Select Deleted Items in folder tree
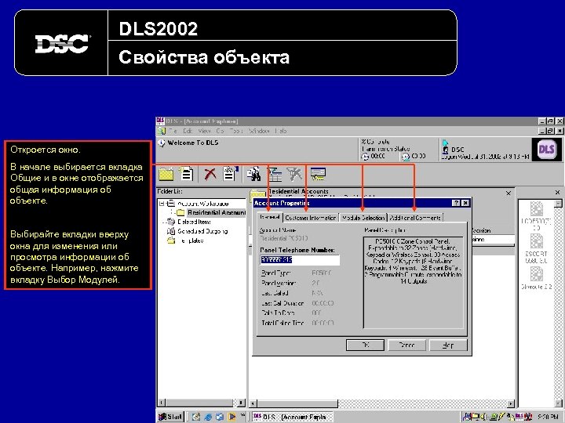This screenshot has height=423, width=565. tap(195, 222)
